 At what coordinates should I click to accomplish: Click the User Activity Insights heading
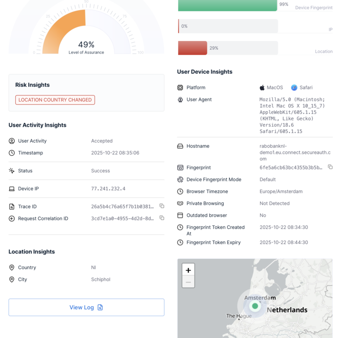38,125
